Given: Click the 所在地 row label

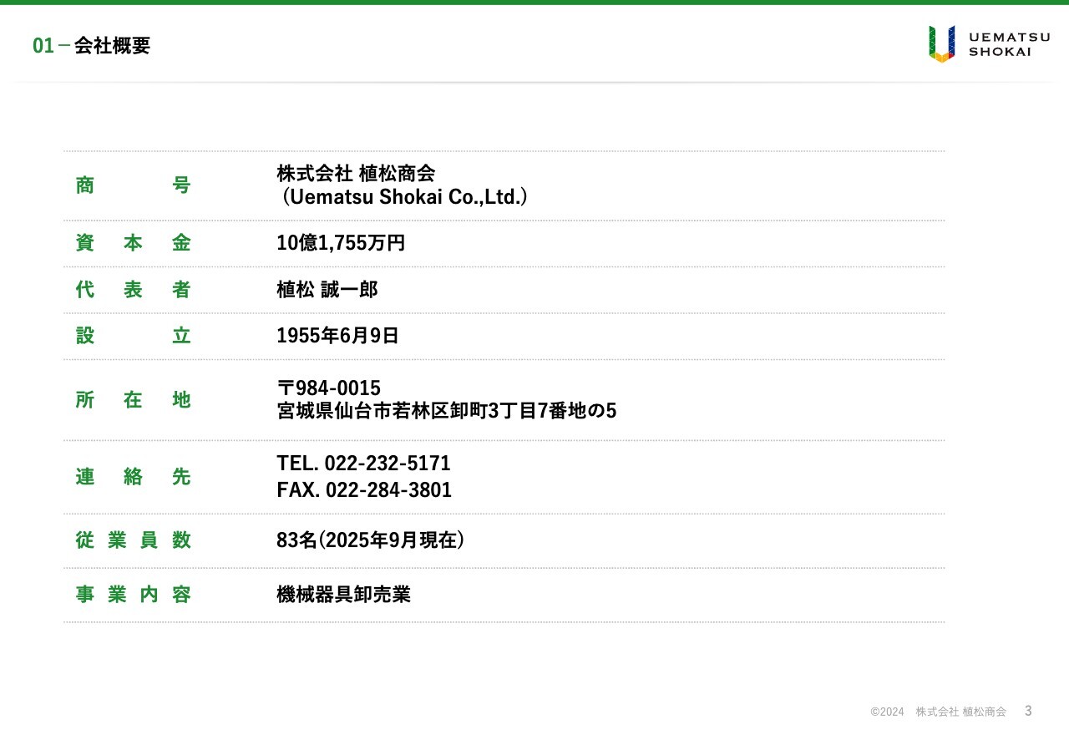Looking at the screenshot, I should point(133,400).
